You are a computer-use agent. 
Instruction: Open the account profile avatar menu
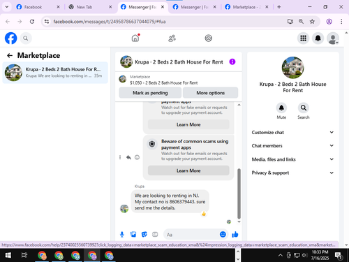(x=333, y=38)
